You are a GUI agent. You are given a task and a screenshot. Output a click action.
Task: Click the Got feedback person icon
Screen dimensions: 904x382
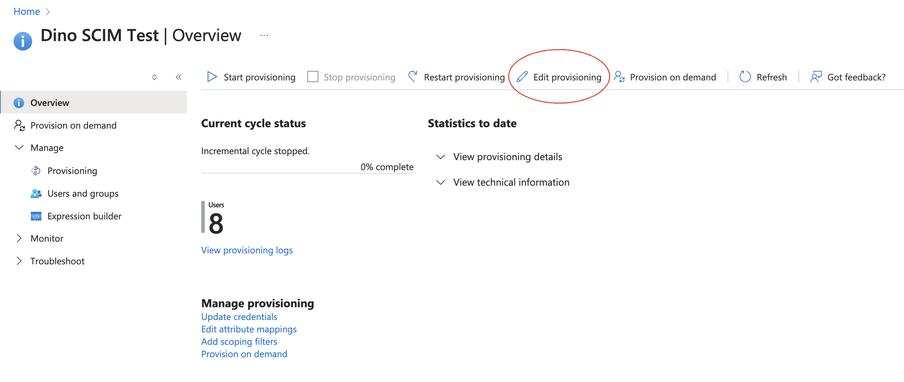[x=816, y=77]
